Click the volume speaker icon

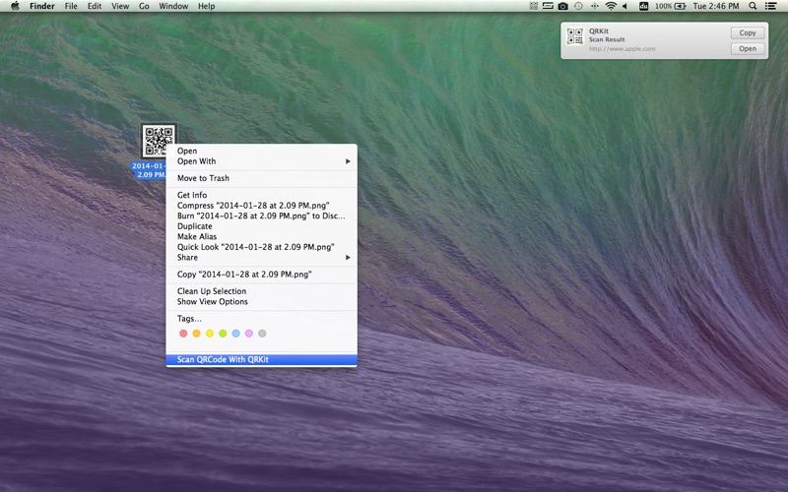pos(625,6)
